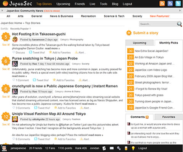Open Friends in main navigation
The image size is (183, 152).
pos(80,4)
